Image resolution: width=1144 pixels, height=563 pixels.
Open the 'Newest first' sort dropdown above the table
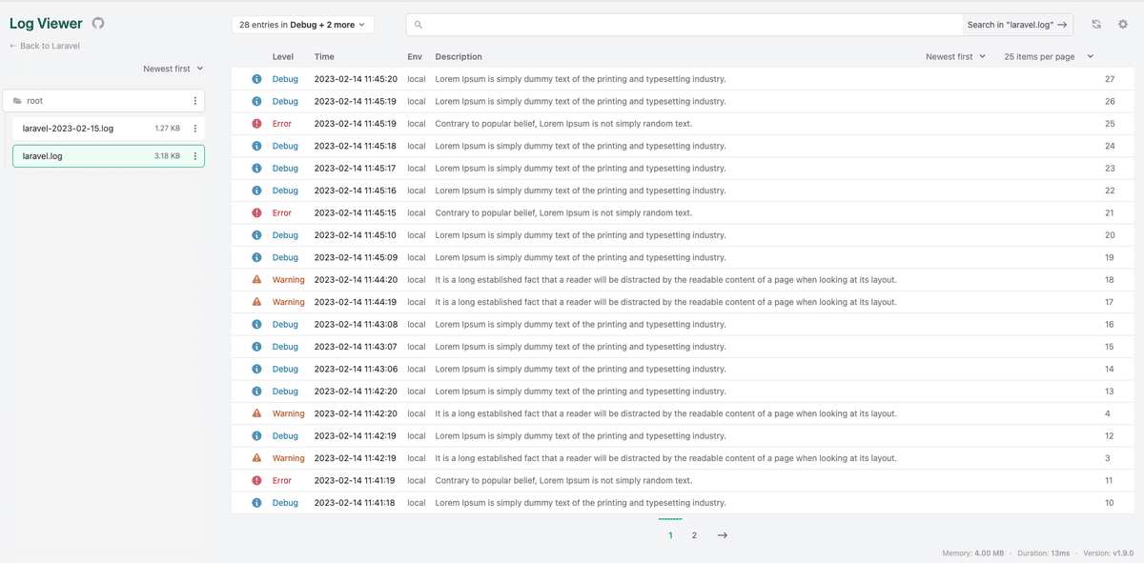coord(955,56)
